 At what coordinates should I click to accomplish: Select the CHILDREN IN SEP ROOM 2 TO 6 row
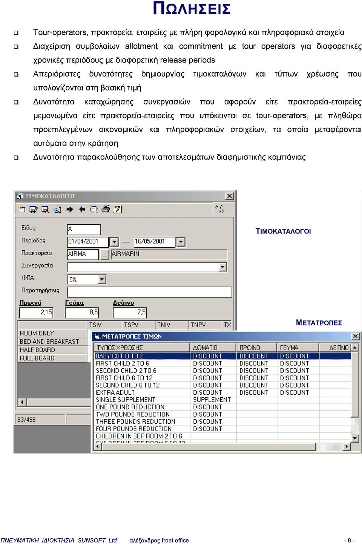[222, 436]
